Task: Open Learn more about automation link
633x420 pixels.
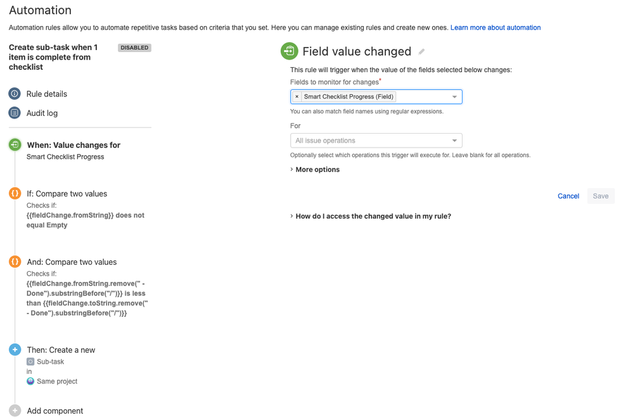Action: coord(496,27)
